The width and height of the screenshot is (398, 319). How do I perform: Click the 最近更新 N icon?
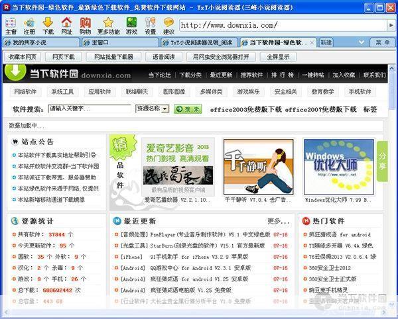click(117, 221)
